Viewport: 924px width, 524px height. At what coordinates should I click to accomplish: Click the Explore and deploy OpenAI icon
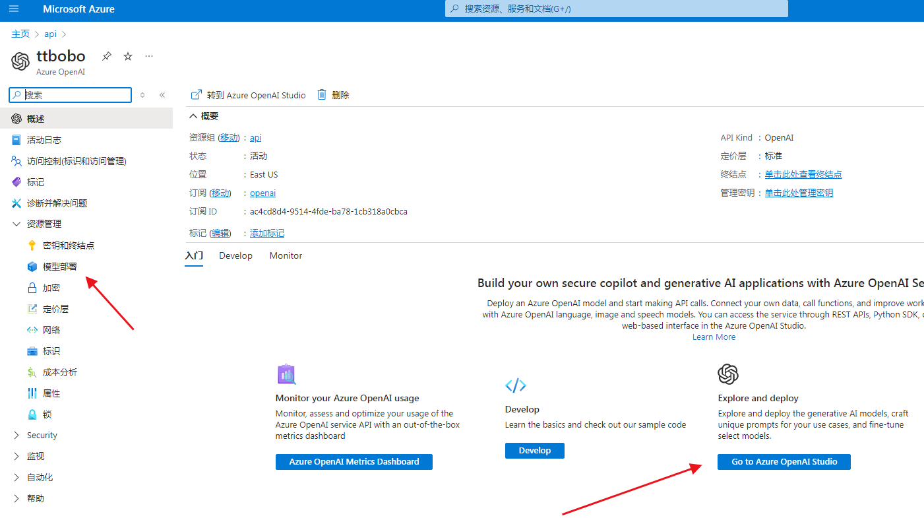coord(728,374)
